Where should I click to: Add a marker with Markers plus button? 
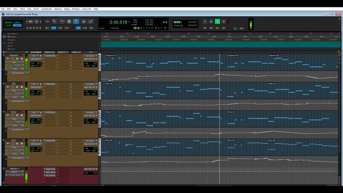pos(100,49)
